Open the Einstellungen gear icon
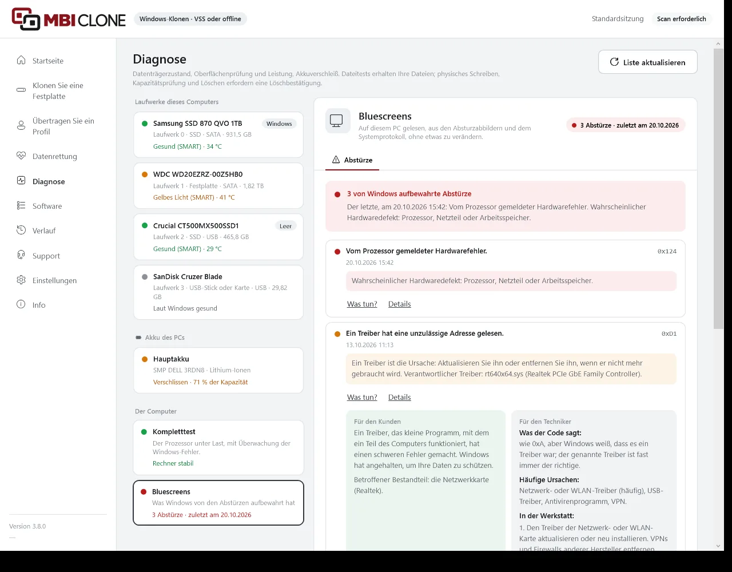This screenshot has width=732, height=572. 21,280
